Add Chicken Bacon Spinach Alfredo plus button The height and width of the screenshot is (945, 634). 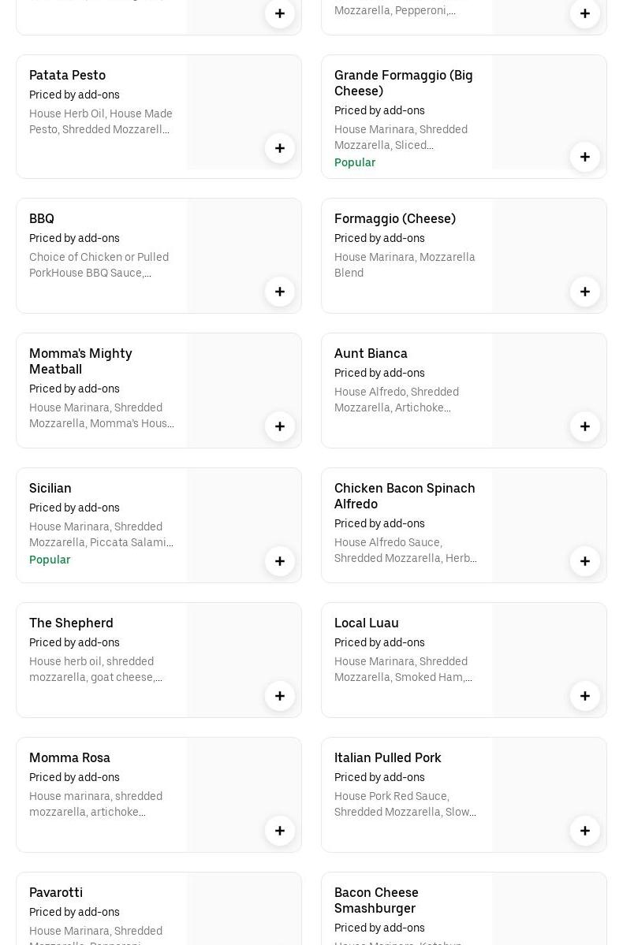(585, 561)
